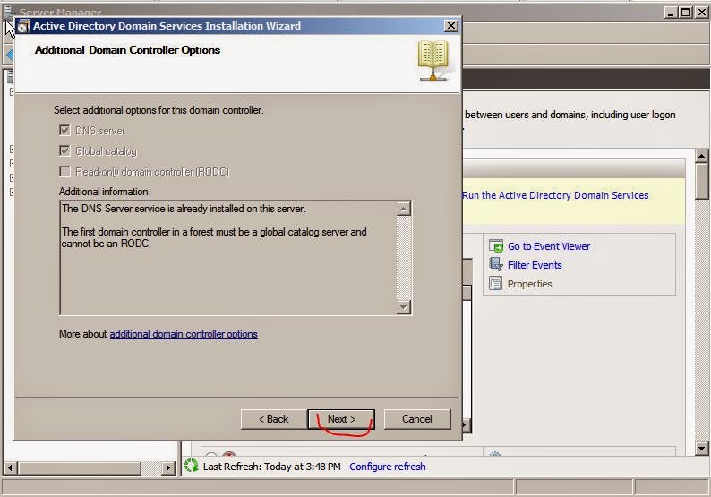Click Server Manager vertical scrollbar thumb
Viewport: 711px width, 497px height.
click(701, 182)
